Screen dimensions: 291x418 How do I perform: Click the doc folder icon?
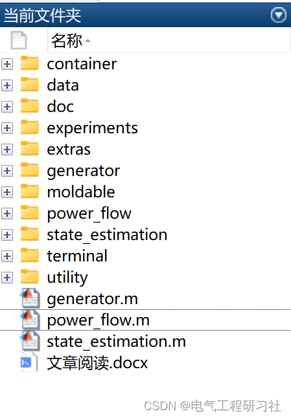coord(30,105)
